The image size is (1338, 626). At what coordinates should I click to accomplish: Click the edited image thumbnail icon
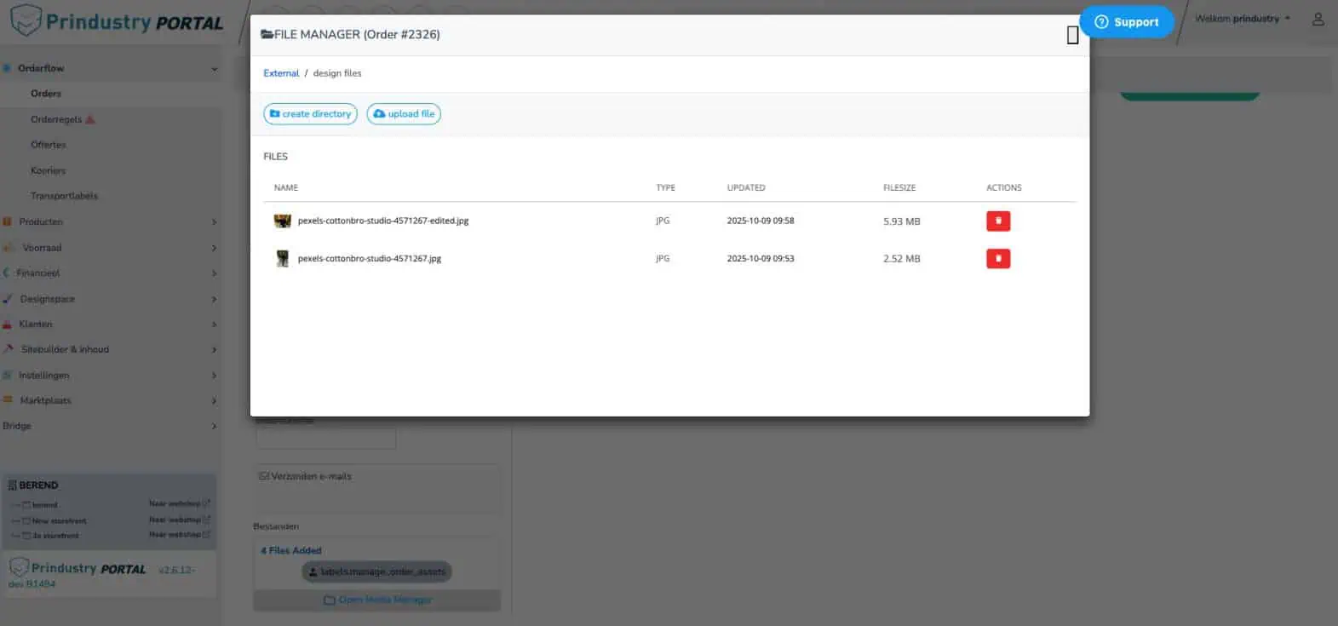pyautogui.click(x=282, y=221)
